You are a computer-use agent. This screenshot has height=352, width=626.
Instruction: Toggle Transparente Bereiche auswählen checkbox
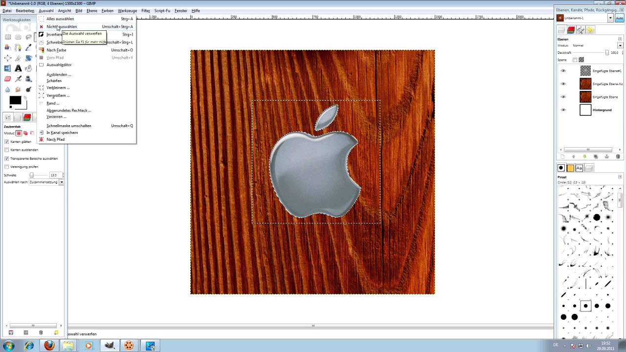click(x=6, y=158)
